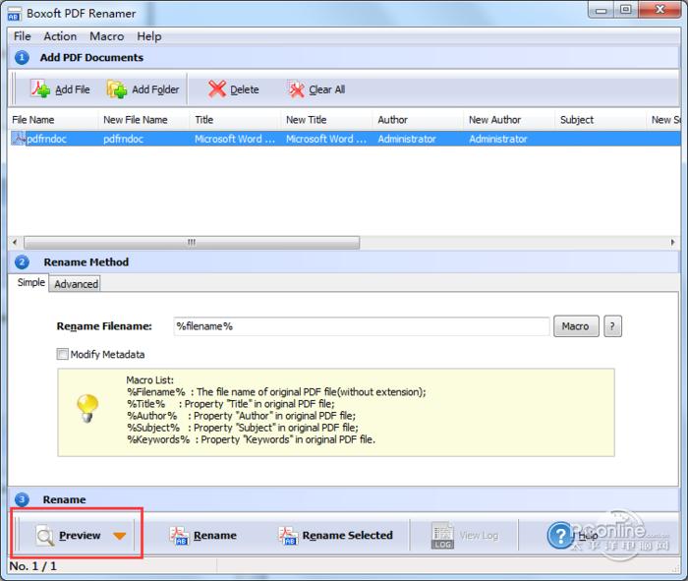Click the Rename Selected PDF icon
688x581 pixels.
[288, 536]
